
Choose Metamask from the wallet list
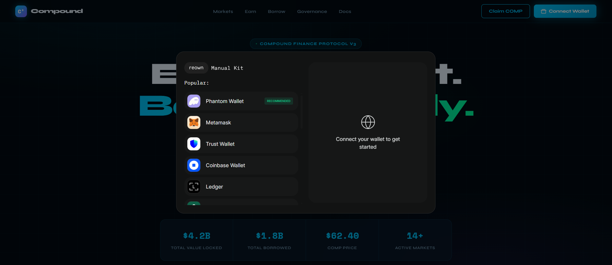click(x=241, y=122)
